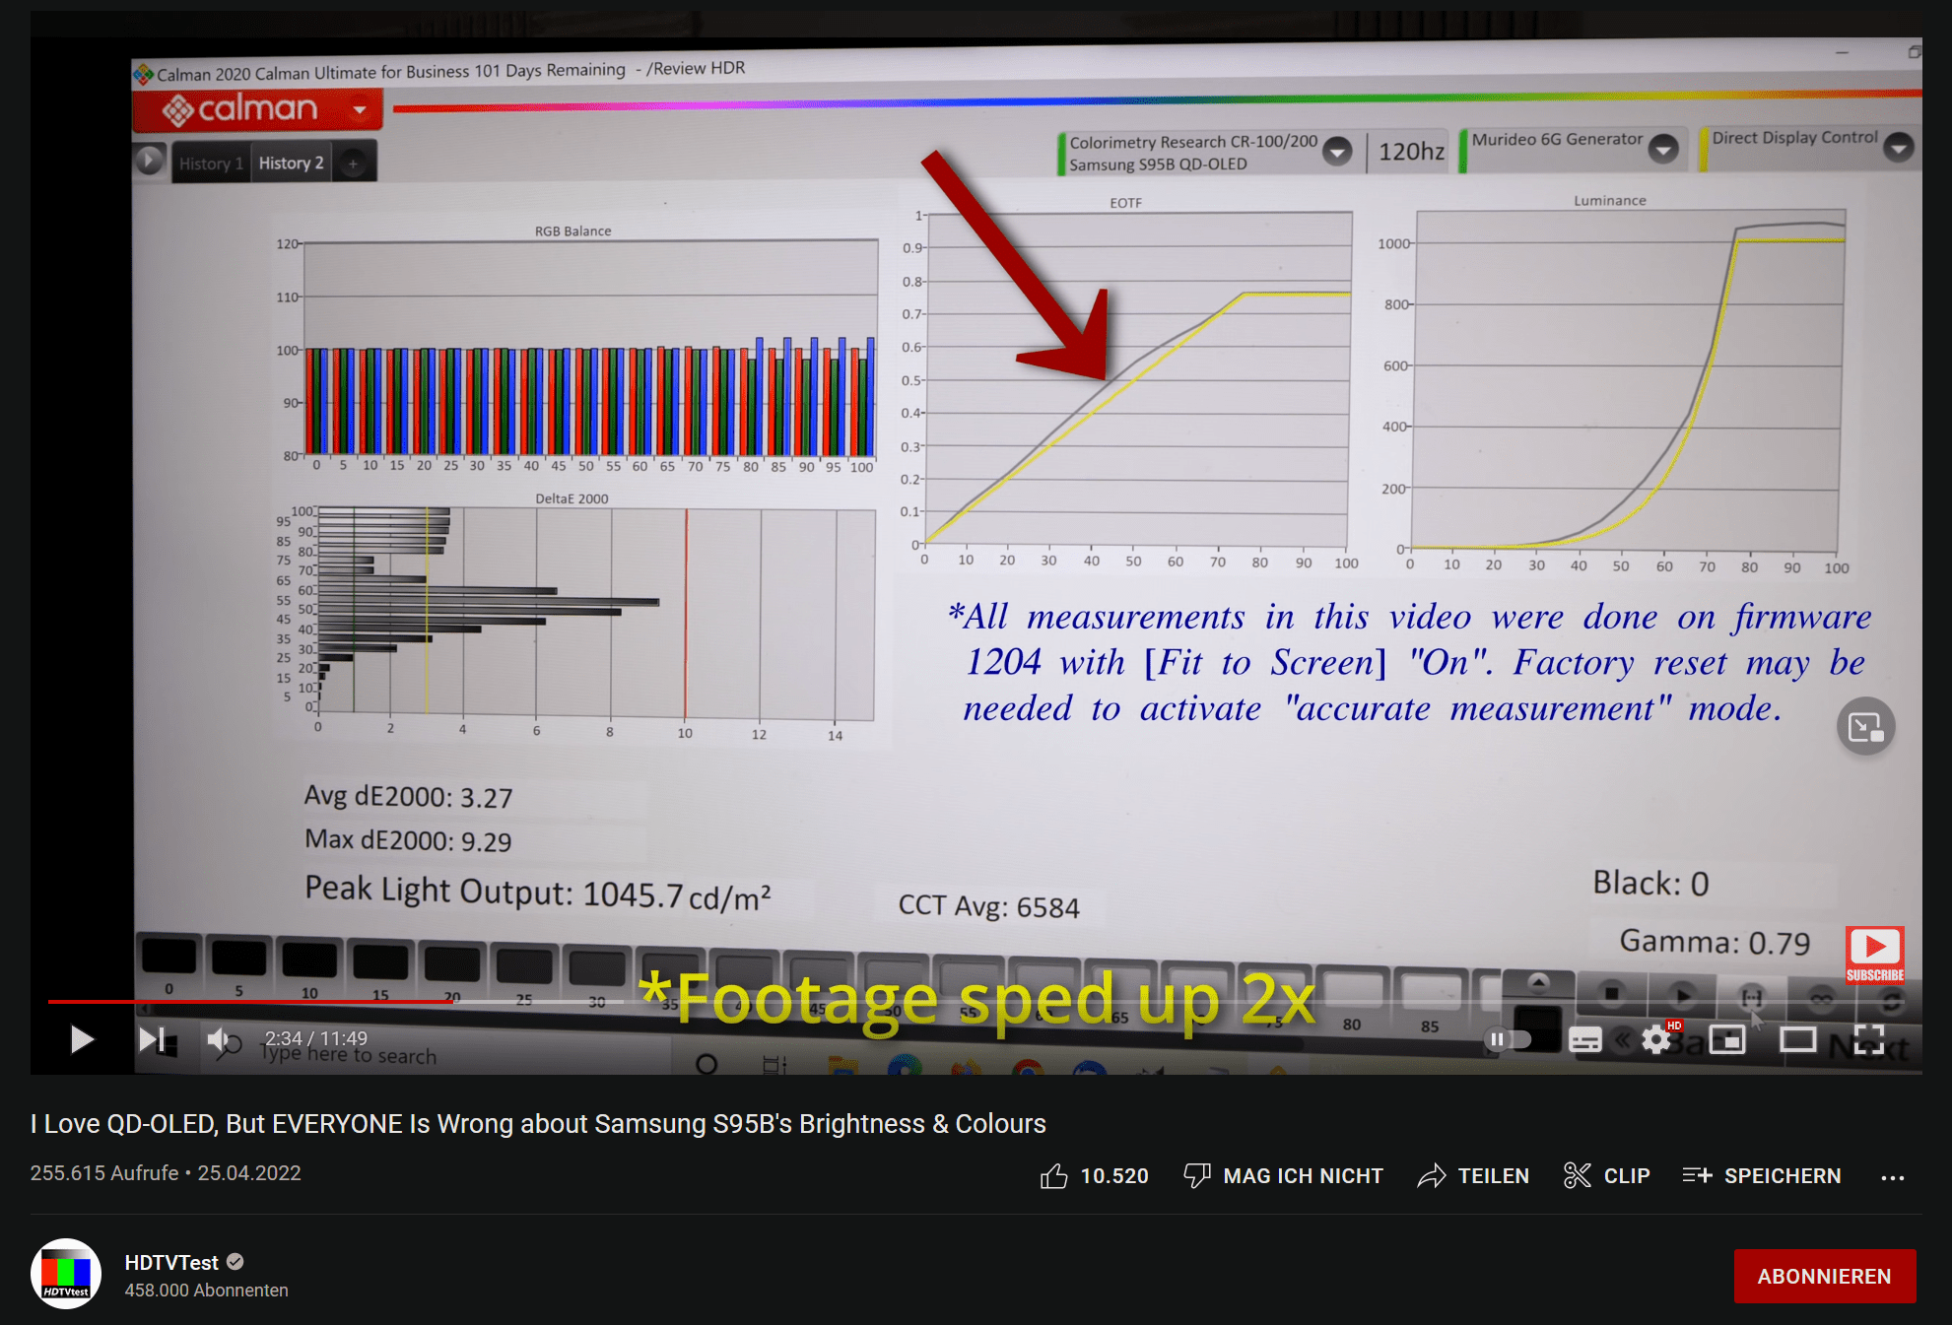
Task: Click the Avg dE2000: 3.27 readout
Action: (408, 796)
